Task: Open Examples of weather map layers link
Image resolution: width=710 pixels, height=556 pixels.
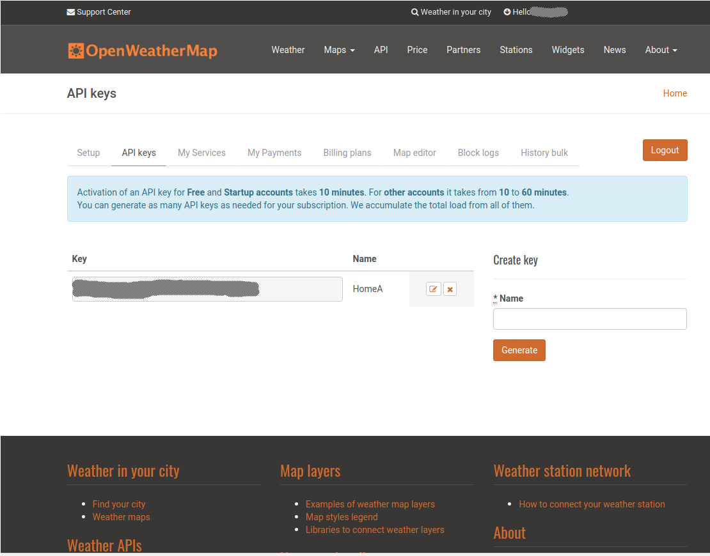Action: 370,504
